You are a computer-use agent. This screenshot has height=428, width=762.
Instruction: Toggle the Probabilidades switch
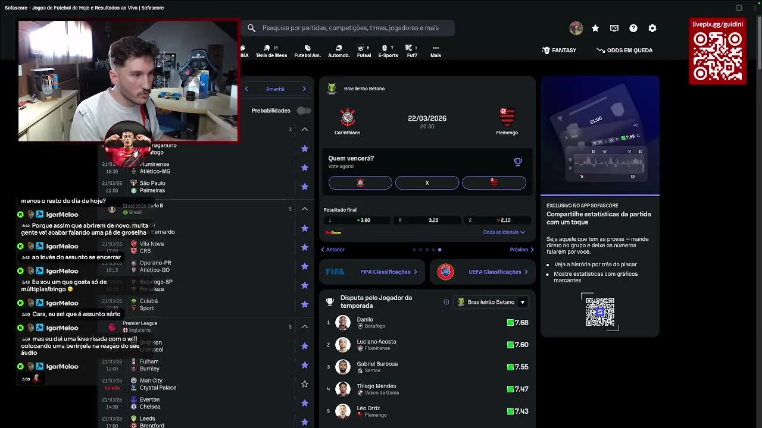tap(304, 111)
